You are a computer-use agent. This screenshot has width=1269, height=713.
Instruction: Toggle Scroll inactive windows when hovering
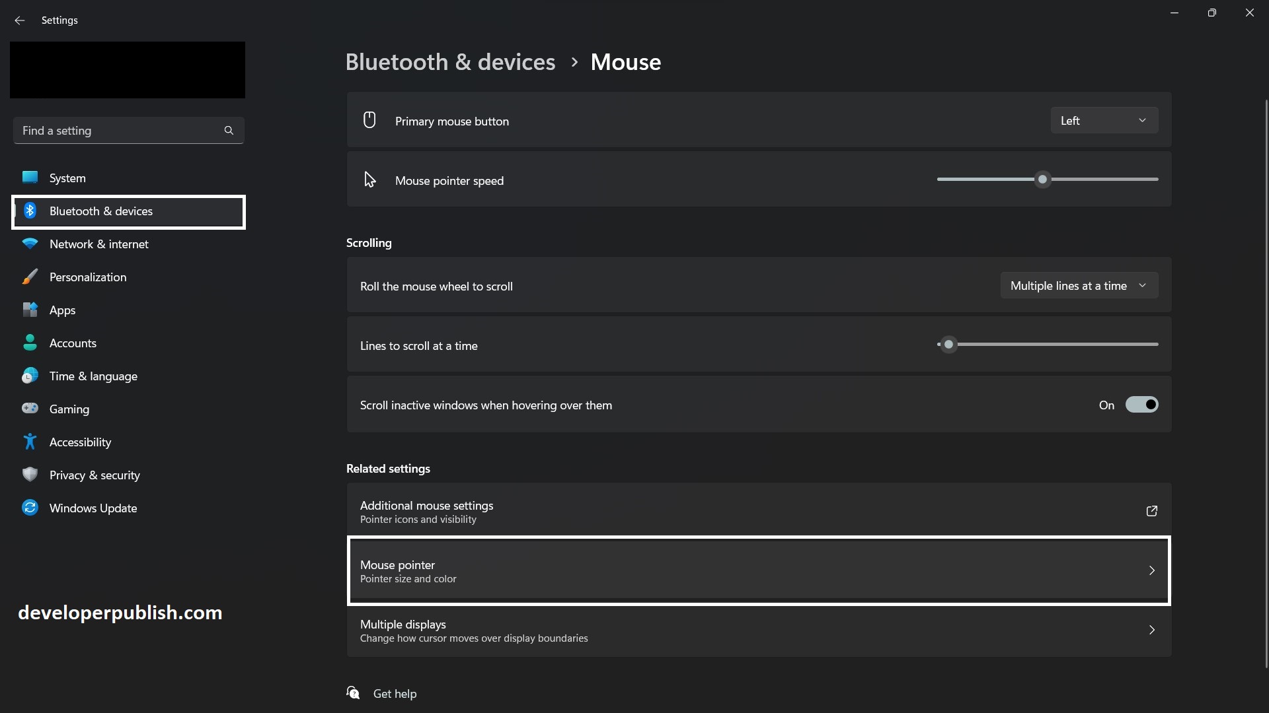[x=1141, y=404]
